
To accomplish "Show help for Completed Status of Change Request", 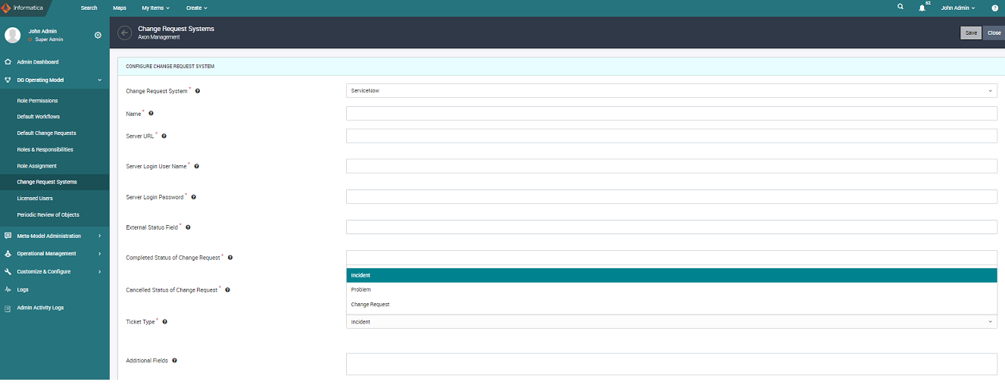I will tap(230, 258).
